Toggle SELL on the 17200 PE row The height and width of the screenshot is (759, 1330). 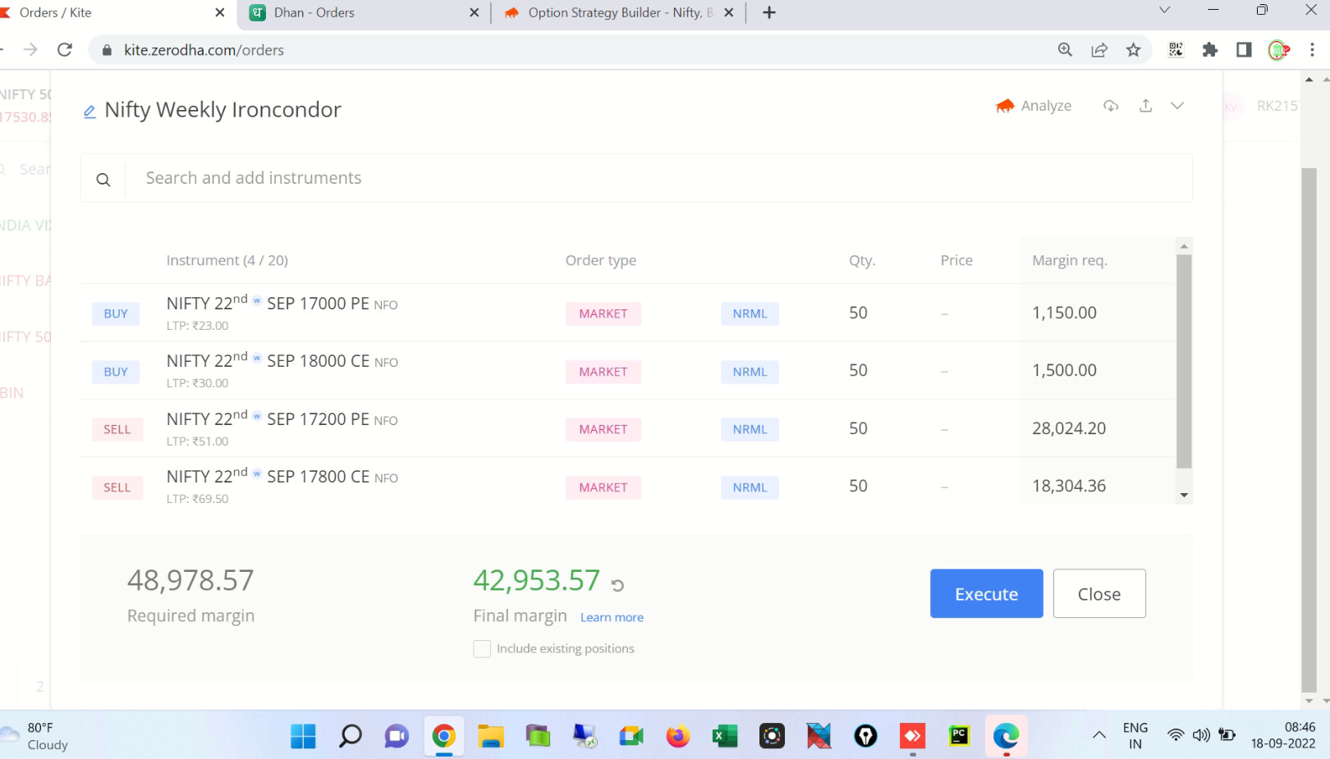point(117,429)
